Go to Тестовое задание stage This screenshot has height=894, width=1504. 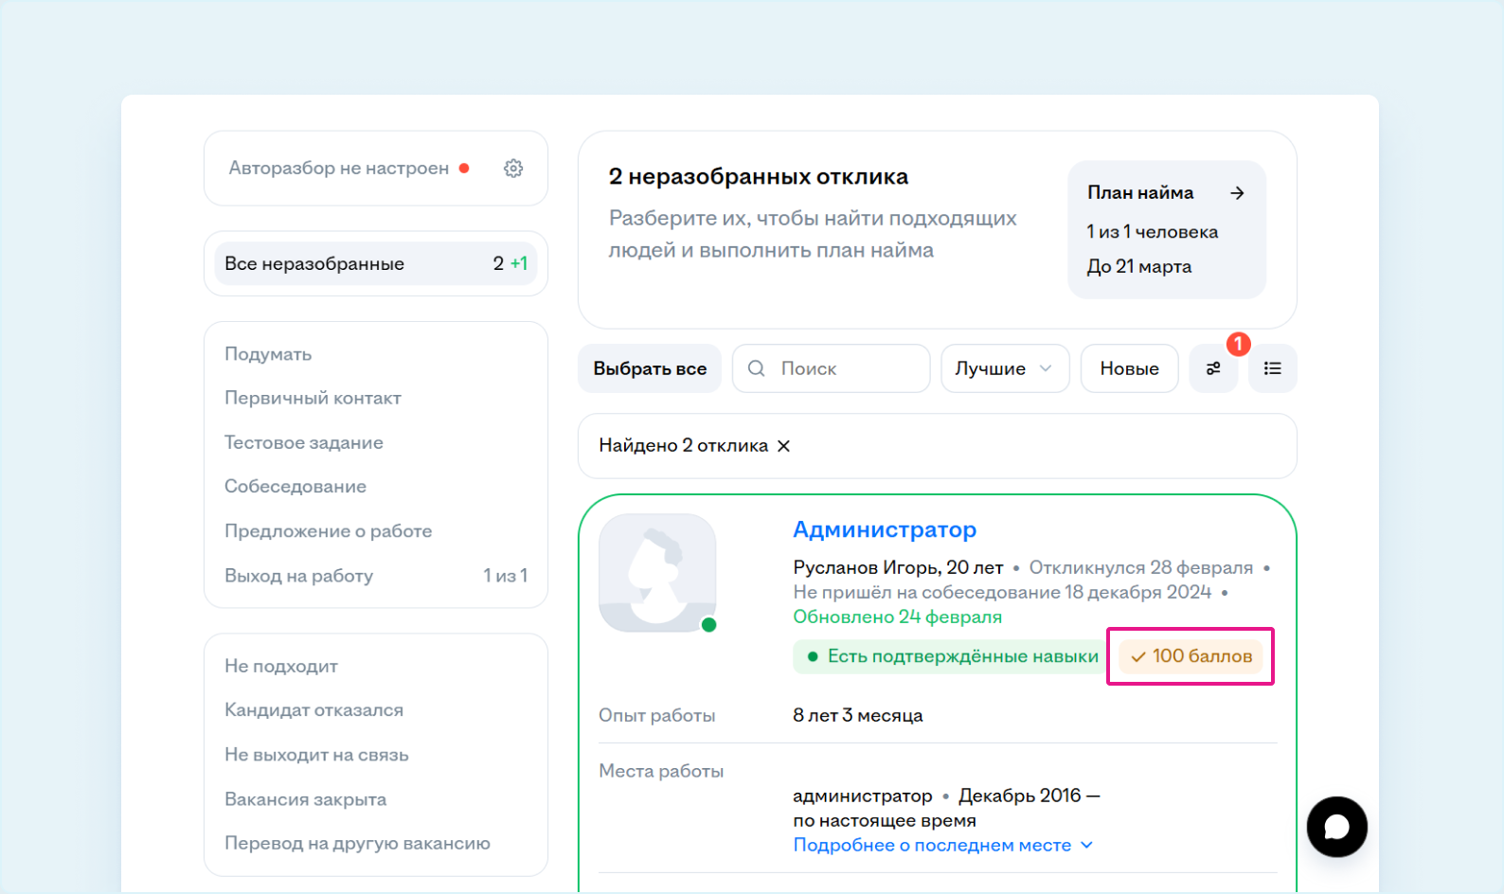[x=304, y=442]
